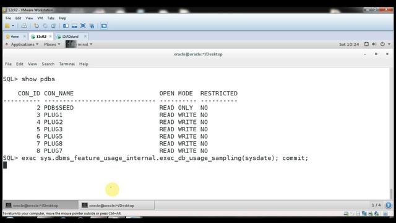Click the send Ctrl+Alt+Del toolbar icon
The image size is (396, 223).
pos(24,26)
